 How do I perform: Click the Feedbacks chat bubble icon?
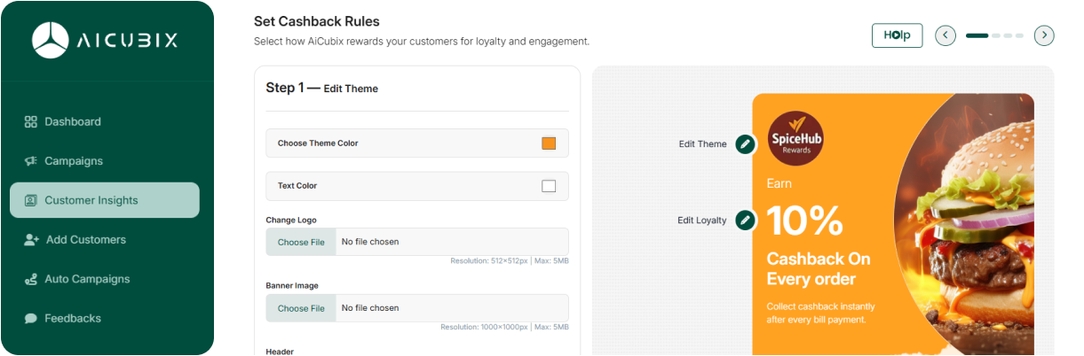30,319
